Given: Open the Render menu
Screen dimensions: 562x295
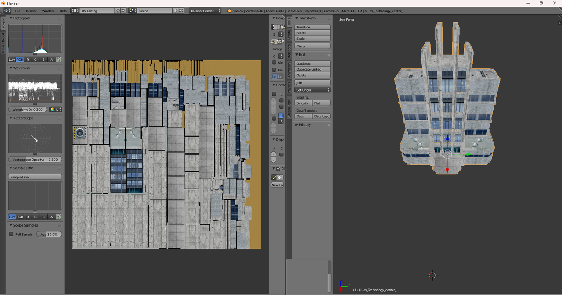Looking at the screenshot, I should (31, 11).
